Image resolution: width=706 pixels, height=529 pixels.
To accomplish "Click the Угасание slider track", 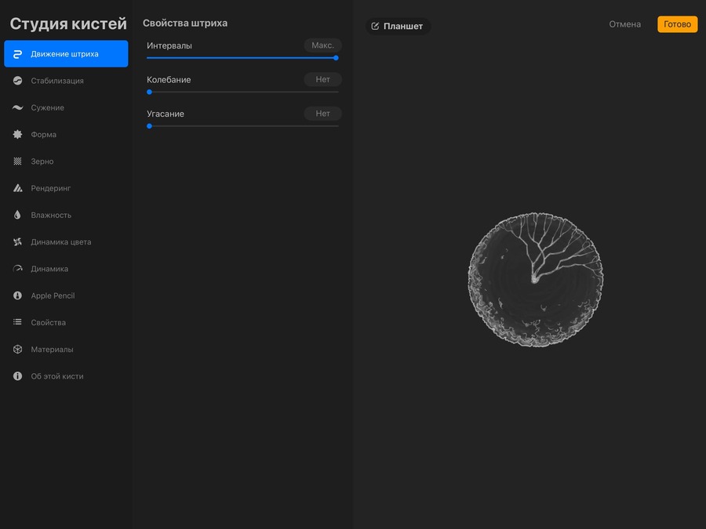I will click(x=242, y=126).
